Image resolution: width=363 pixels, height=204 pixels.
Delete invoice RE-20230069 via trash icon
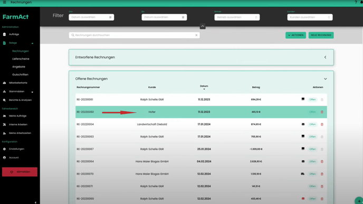(322, 199)
